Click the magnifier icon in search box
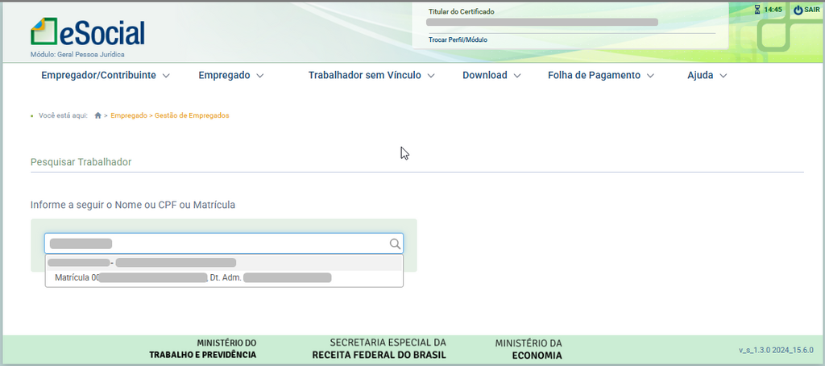 [395, 243]
